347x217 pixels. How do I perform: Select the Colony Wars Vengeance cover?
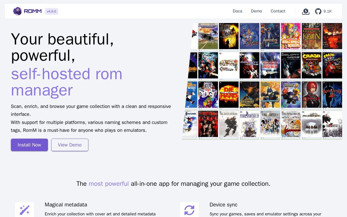291,65
